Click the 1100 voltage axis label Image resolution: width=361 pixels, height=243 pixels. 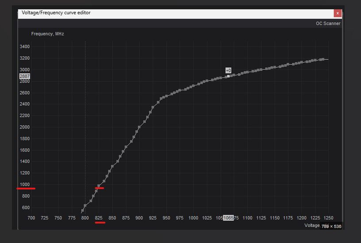pos(248,218)
